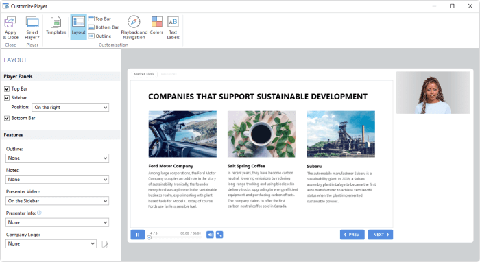Expand the Outline feature dropdown

tap(57, 158)
